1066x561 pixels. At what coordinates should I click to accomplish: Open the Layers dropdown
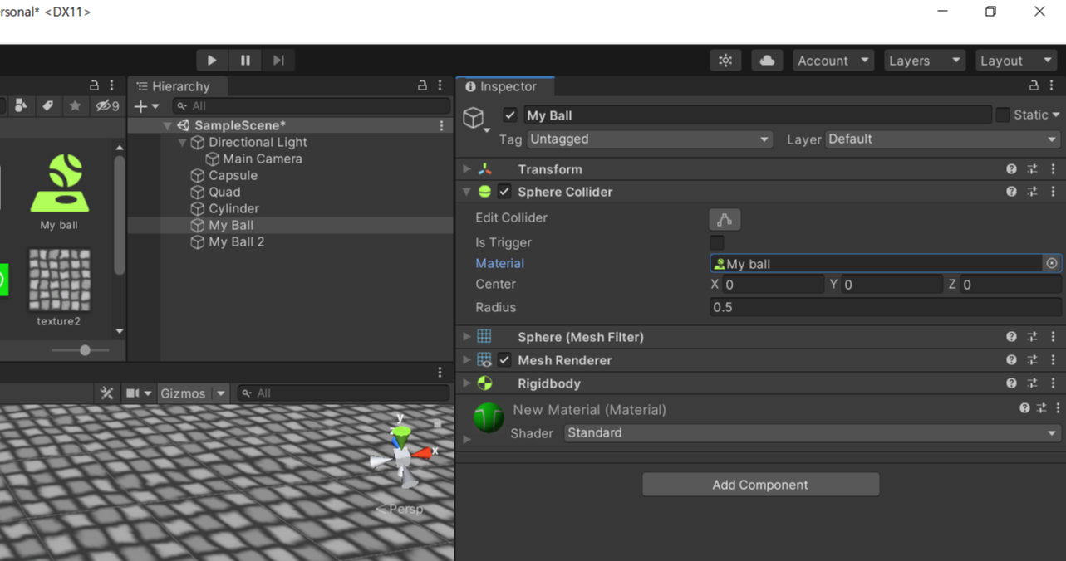[924, 61]
